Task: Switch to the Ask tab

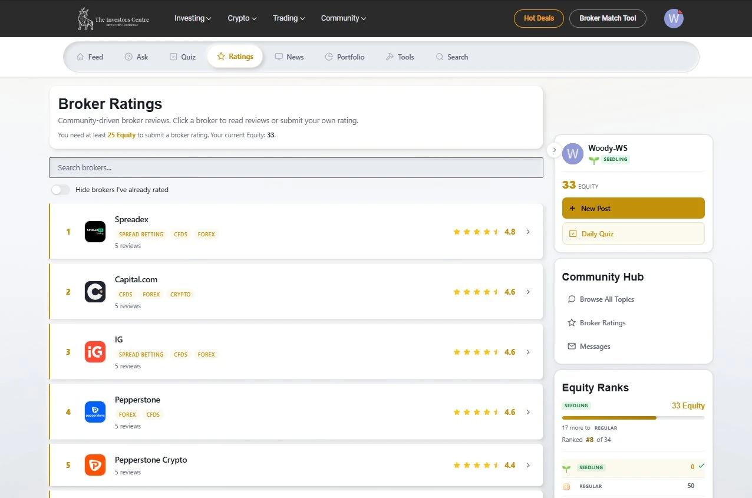Action: click(136, 57)
